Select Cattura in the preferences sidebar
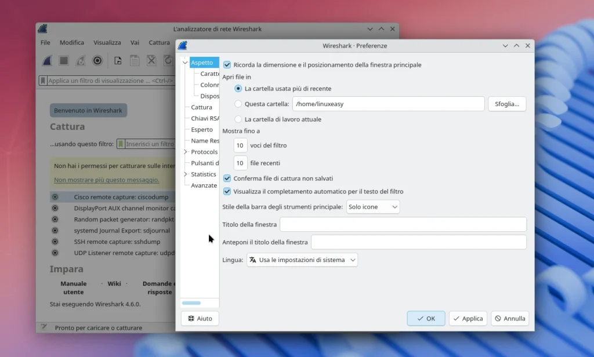 (x=201, y=107)
